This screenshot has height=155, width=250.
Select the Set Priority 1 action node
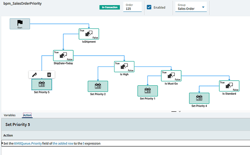click(x=147, y=91)
